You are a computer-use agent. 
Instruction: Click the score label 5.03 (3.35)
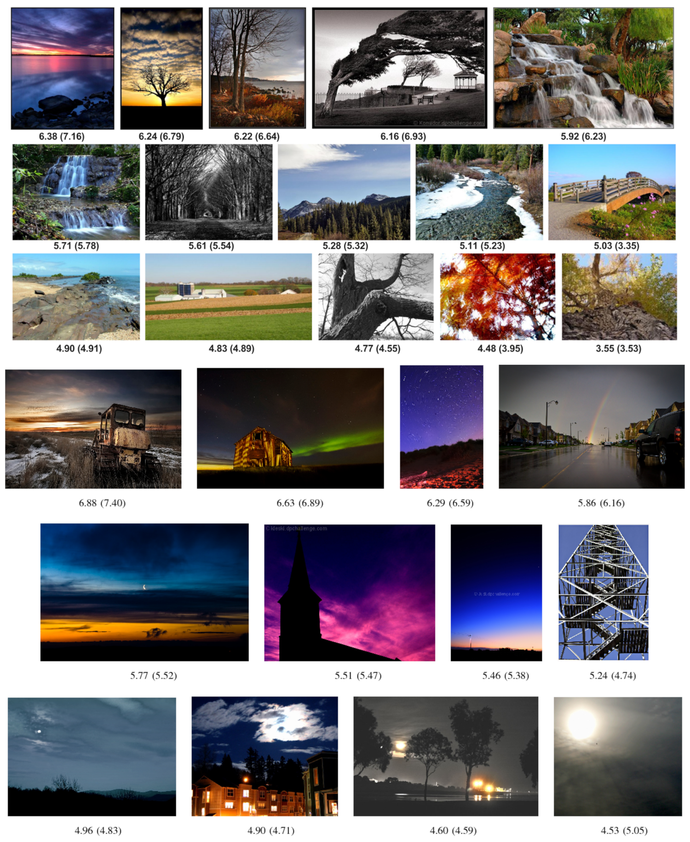(x=616, y=246)
